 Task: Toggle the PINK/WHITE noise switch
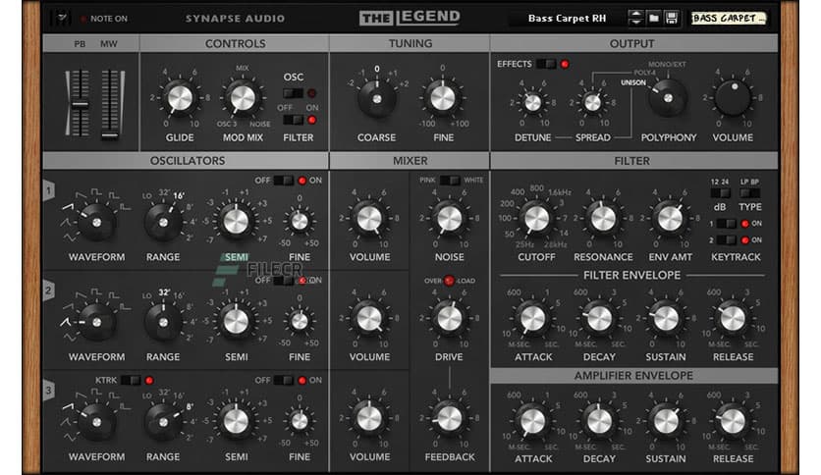tap(449, 181)
